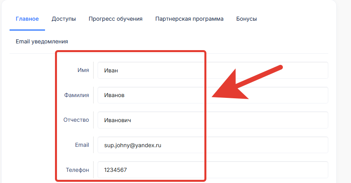The width and height of the screenshot is (351, 183).
Task: Click the Телефон label
Action: [77, 170]
